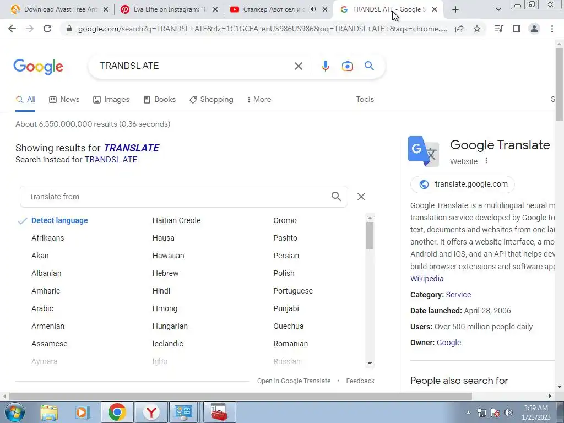Viewport: 564px width, 423px height.
Task: Open the three-dot options beside Website
Action: pos(486,161)
